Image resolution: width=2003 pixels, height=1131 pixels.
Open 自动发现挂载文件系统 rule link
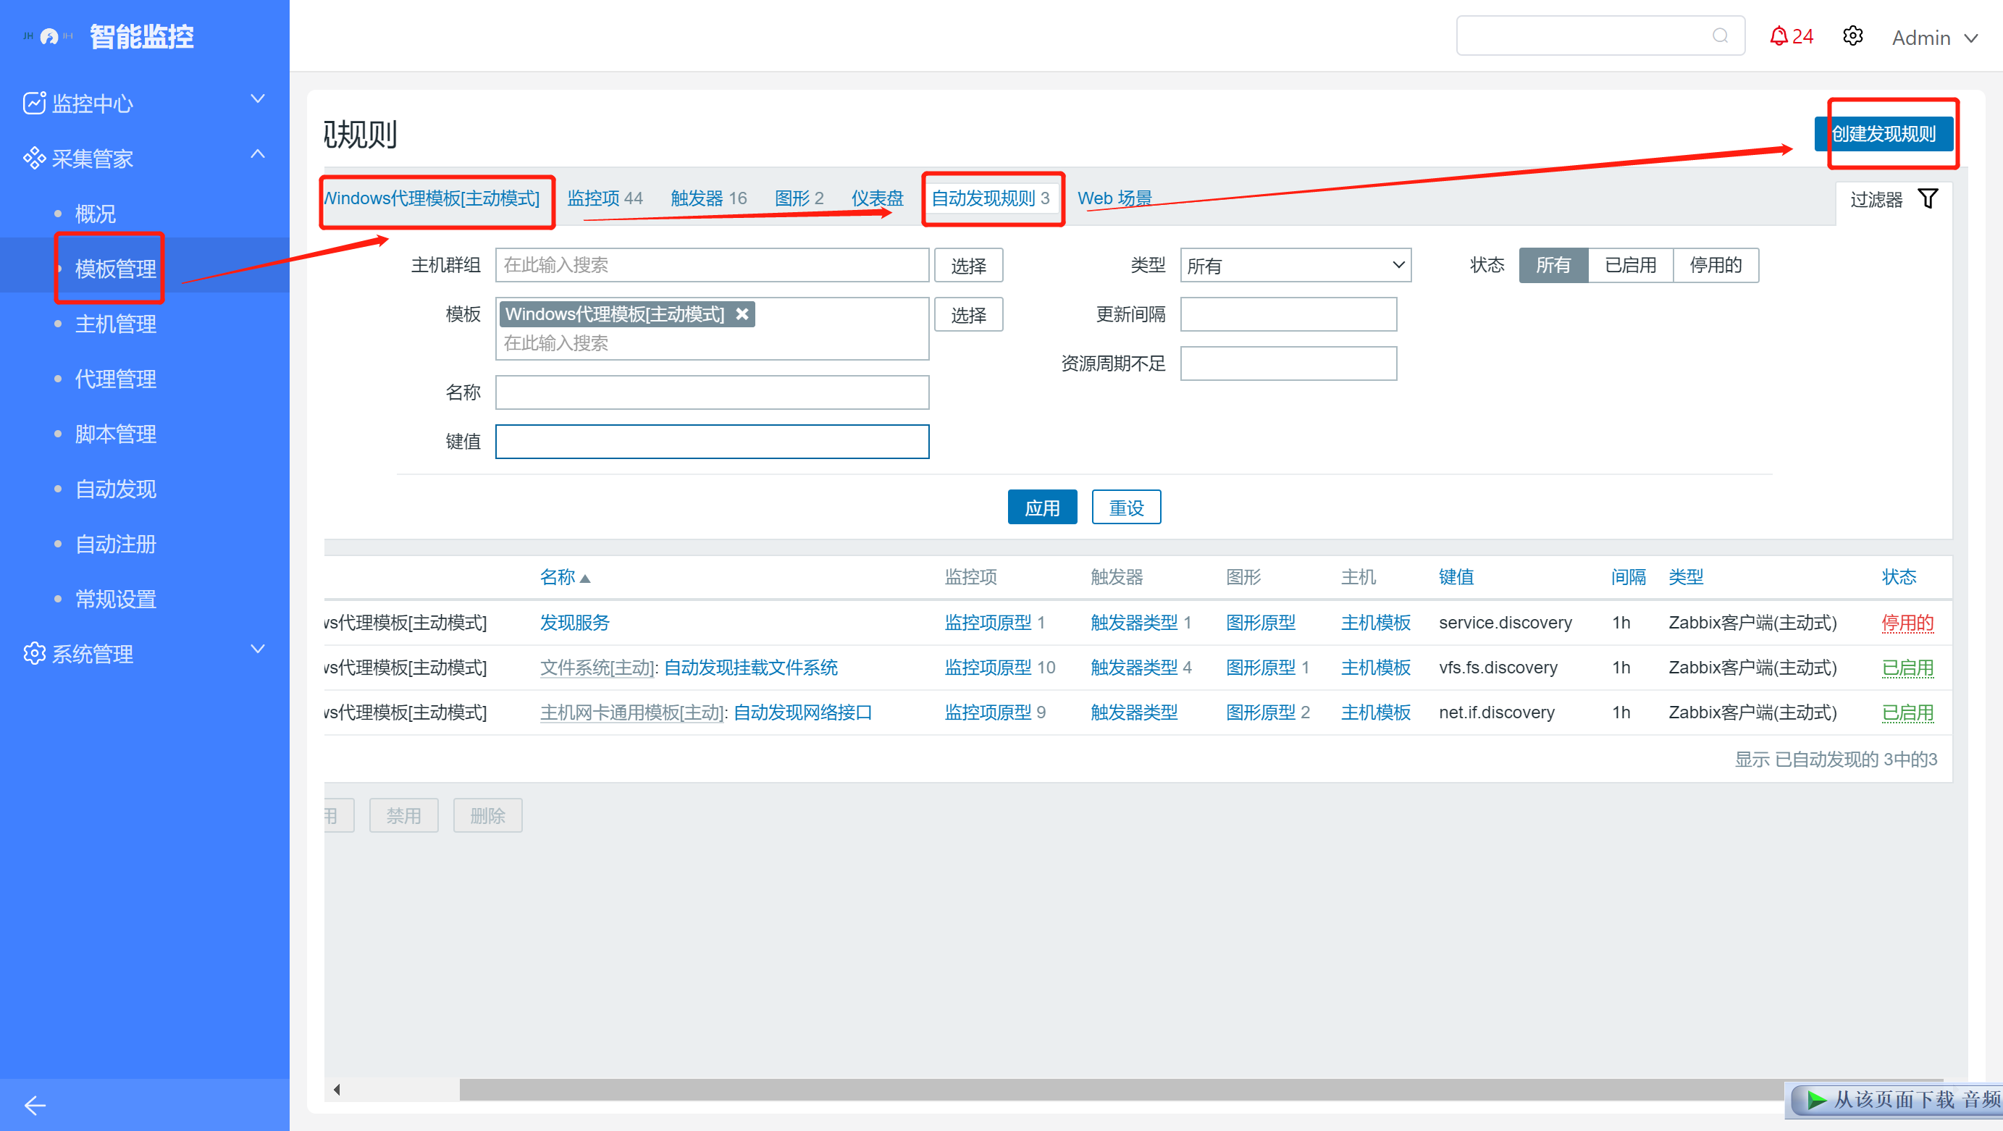click(x=750, y=668)
